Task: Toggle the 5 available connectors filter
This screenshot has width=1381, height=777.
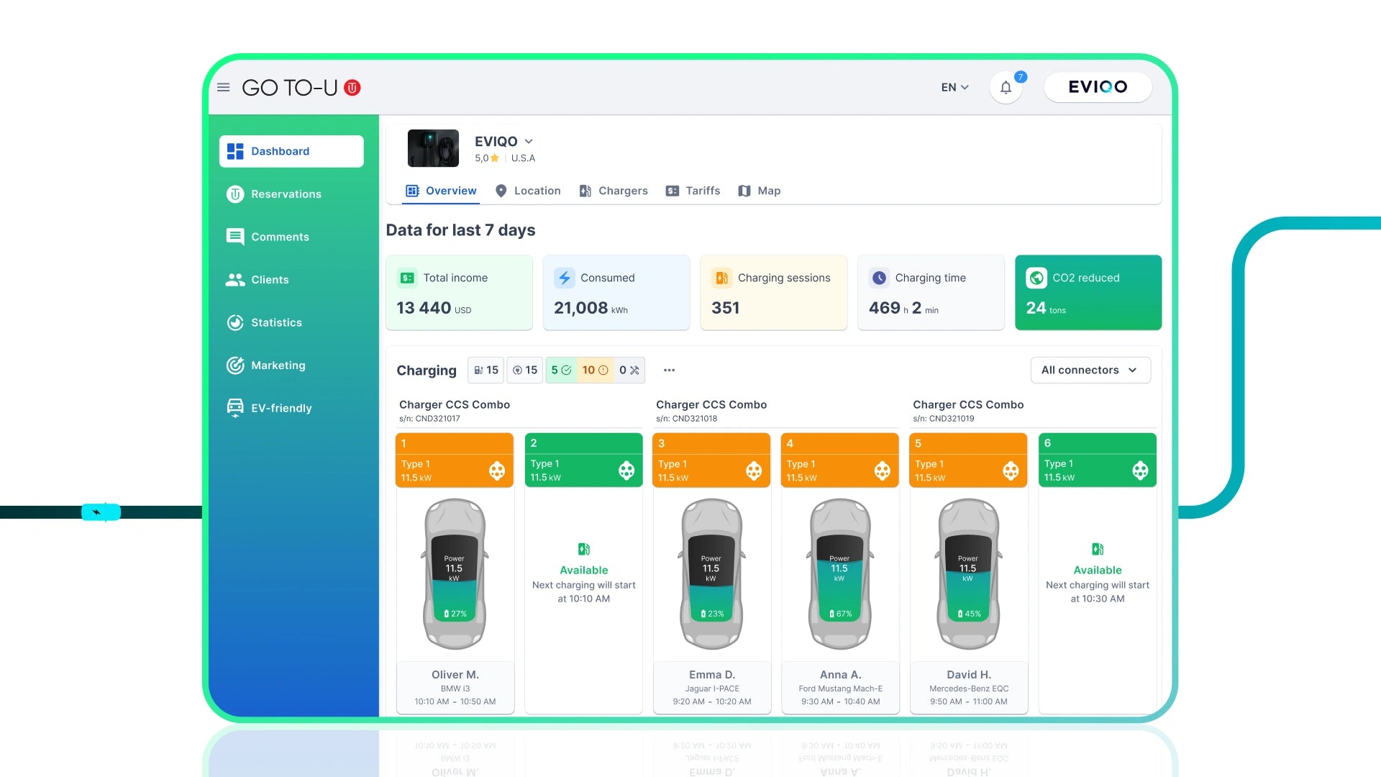Action: pos(561,370)
